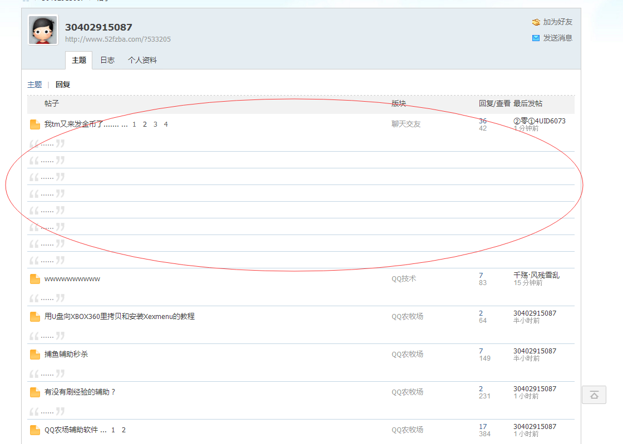Open last poster ②零①4UID6073

(539, 121)
